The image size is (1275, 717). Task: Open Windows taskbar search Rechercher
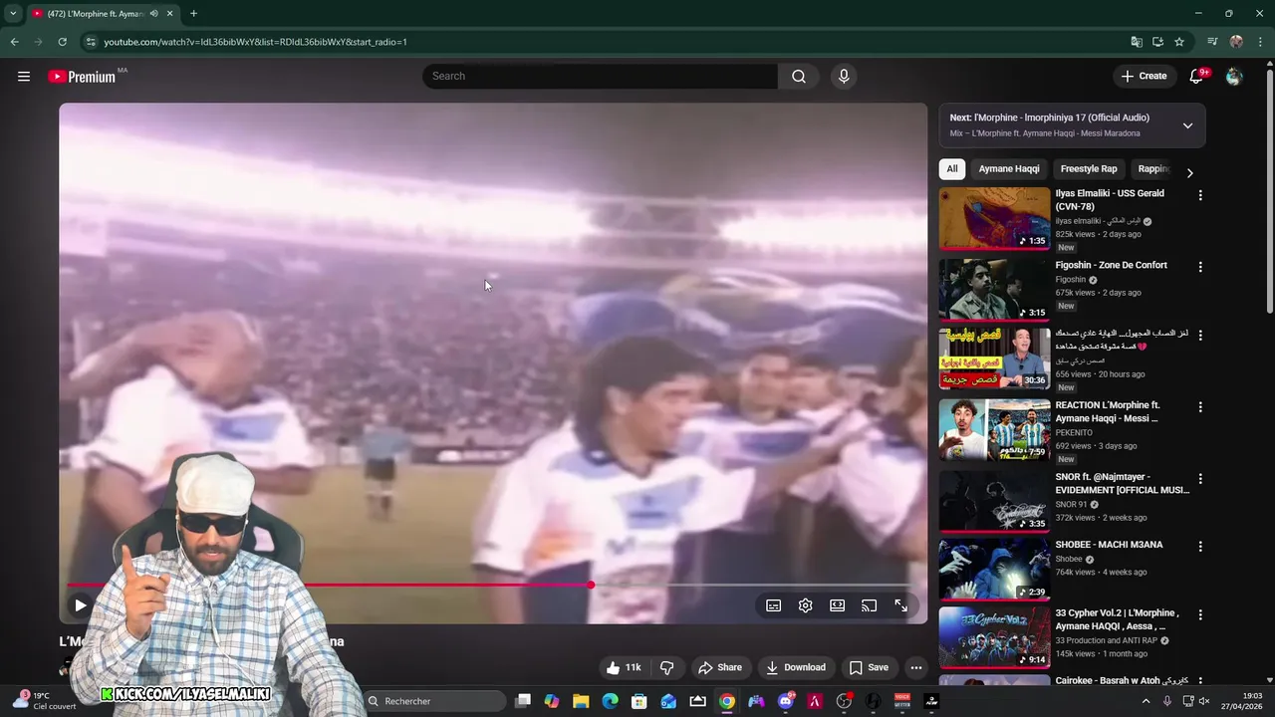coord(435,701)
